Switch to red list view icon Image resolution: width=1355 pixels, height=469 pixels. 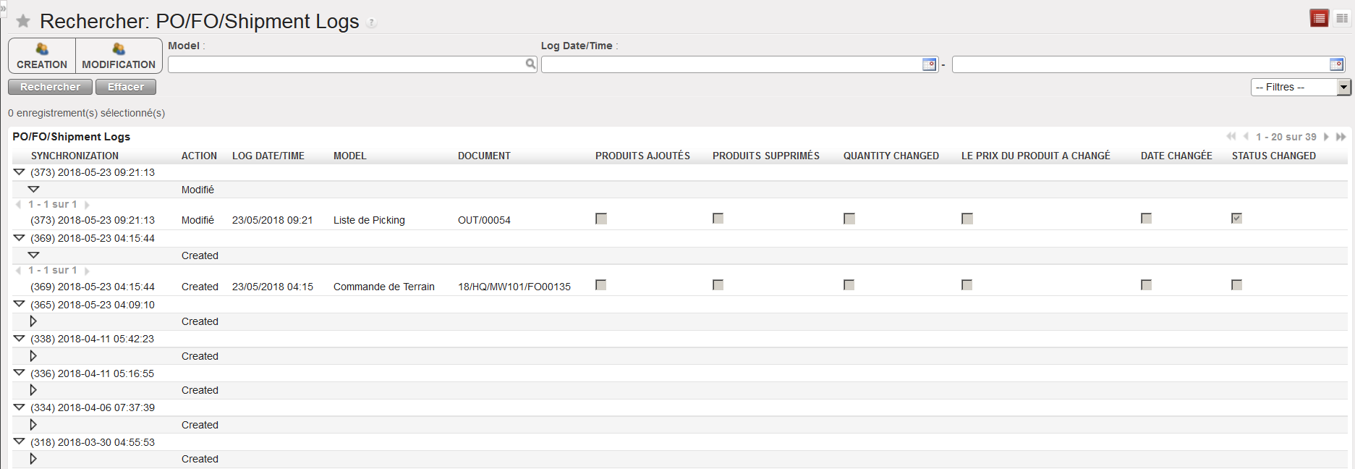(1319, 18)
